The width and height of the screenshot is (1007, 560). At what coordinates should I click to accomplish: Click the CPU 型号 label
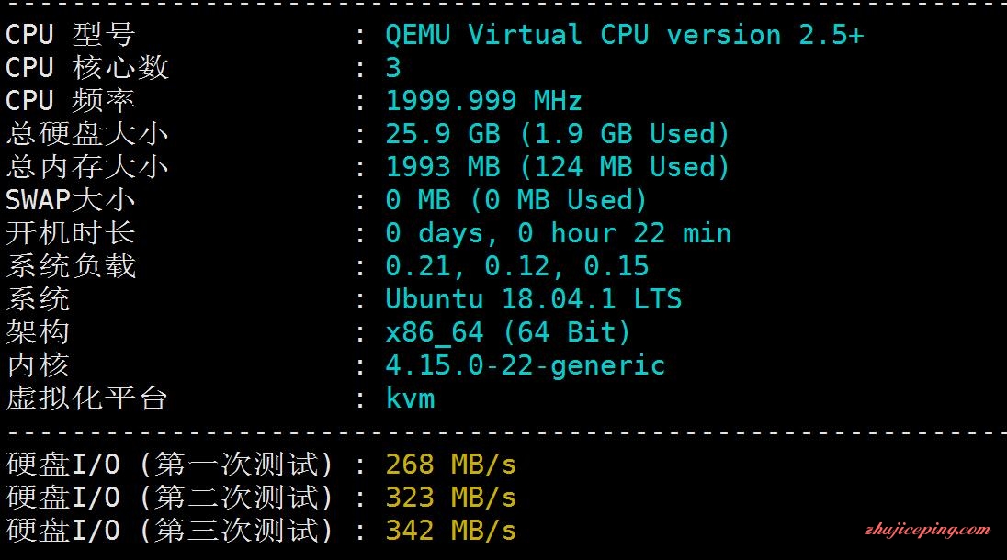[70, 35]
